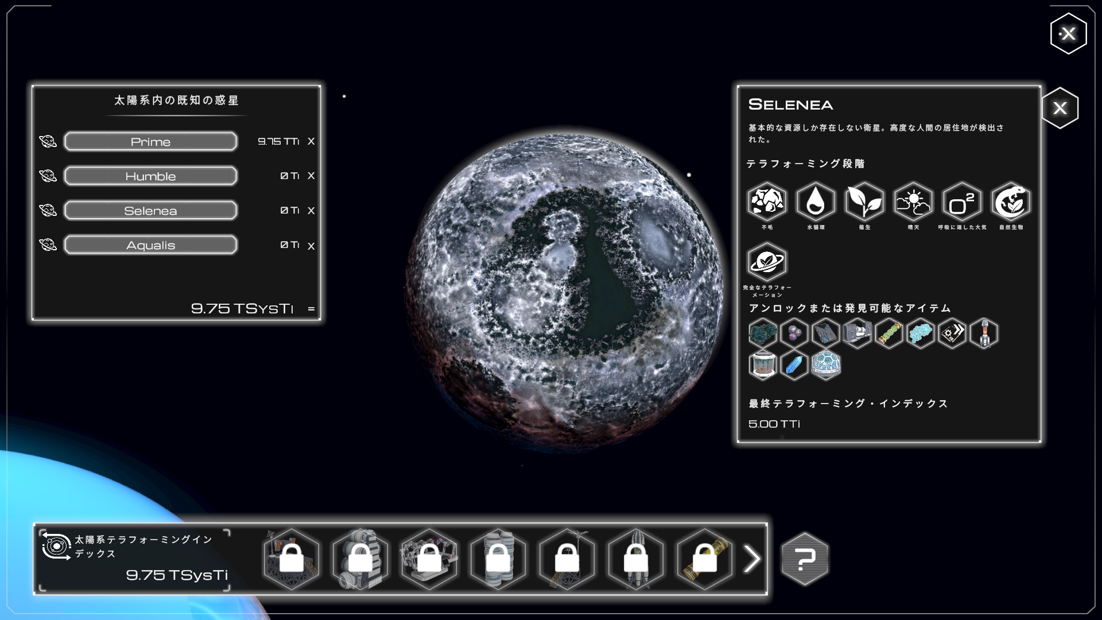Select the Selenea planet button
Viewport: 1102px width, 620px height.
point(150,210)
